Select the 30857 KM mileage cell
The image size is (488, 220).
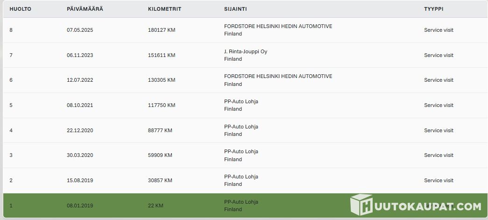[160, 180]
